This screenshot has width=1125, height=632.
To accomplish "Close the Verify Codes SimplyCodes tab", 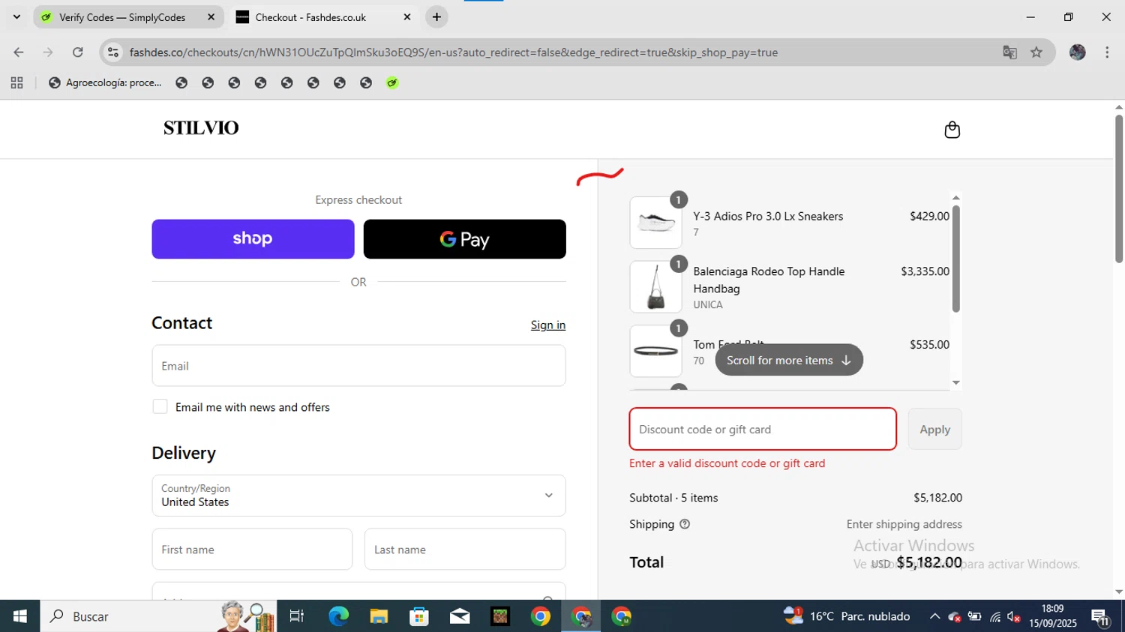I will coord(211,16).
